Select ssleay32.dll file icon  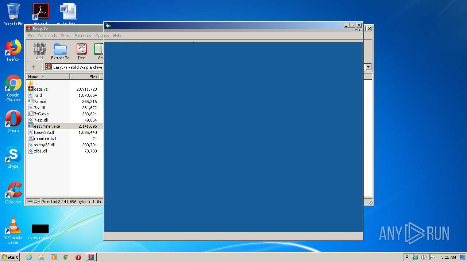pyautogui.click(x=31, y=145)
